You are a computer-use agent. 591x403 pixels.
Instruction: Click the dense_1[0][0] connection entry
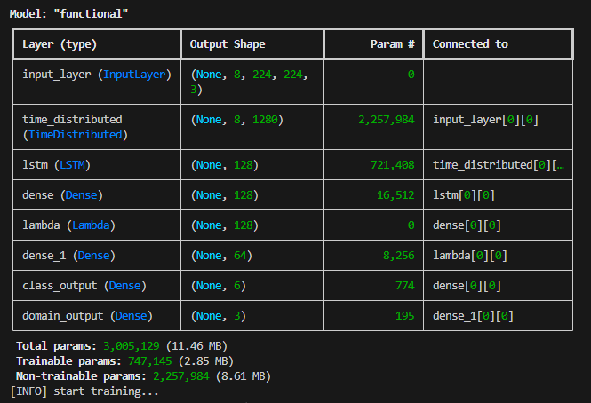click(471, 316)
